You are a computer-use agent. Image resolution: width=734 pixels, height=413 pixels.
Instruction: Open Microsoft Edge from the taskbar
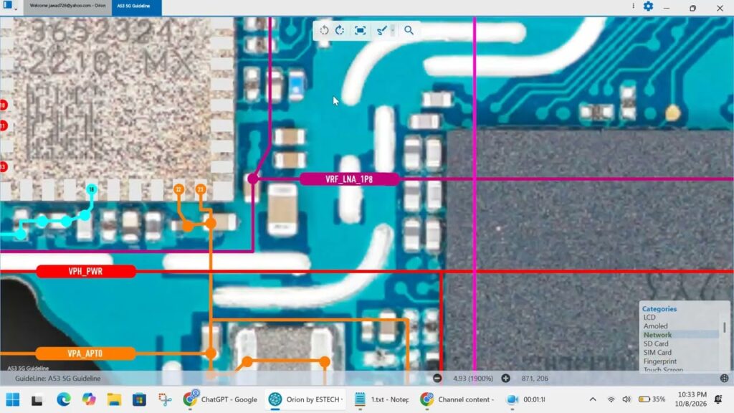[x=64, y=399]
